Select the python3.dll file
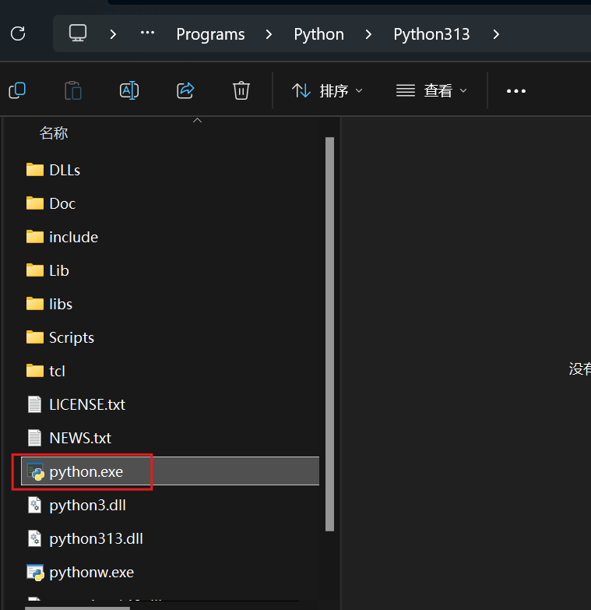 coord(87,505)
